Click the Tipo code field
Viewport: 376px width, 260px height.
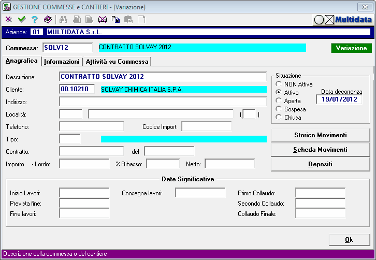70,139
